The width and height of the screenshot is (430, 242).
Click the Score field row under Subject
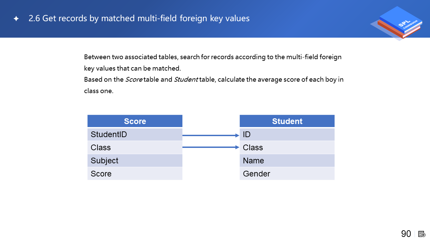pyautogui.click(x=135, y=174)
